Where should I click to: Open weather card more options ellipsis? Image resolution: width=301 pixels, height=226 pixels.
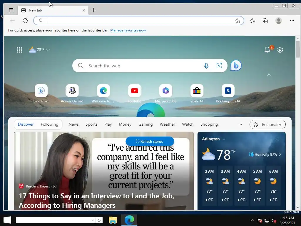click(x=277, y=139)
